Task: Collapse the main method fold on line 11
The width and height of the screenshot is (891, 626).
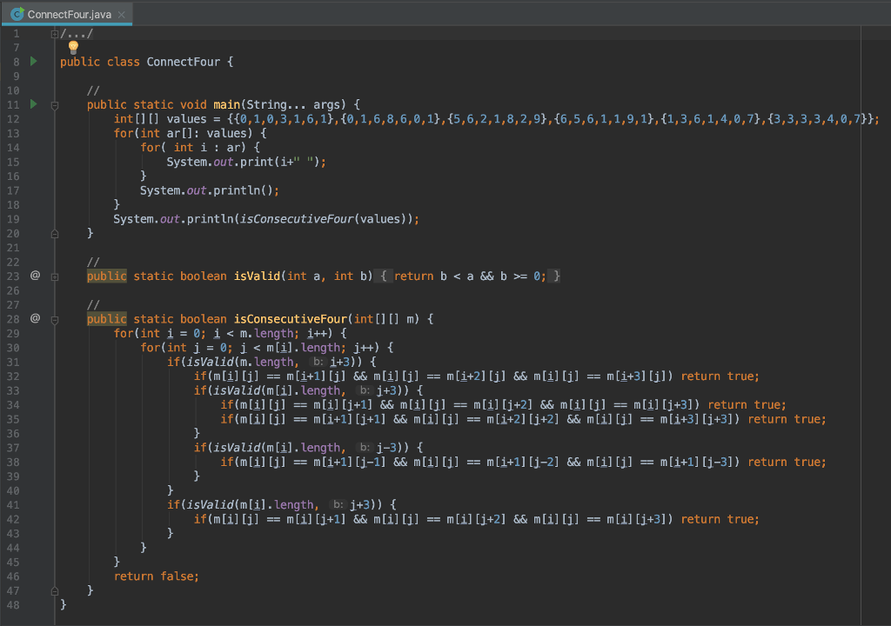Action: (x=55, y=105)
